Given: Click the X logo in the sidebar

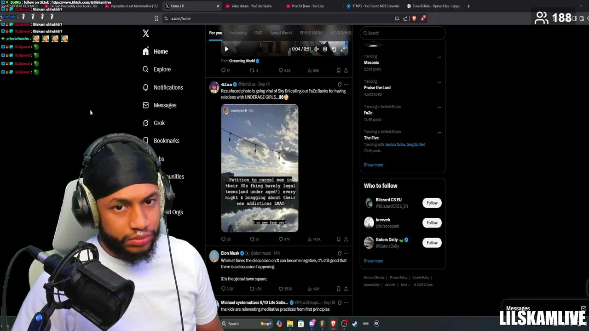Looking at the screenshot, I should click(x=146, y=34).
